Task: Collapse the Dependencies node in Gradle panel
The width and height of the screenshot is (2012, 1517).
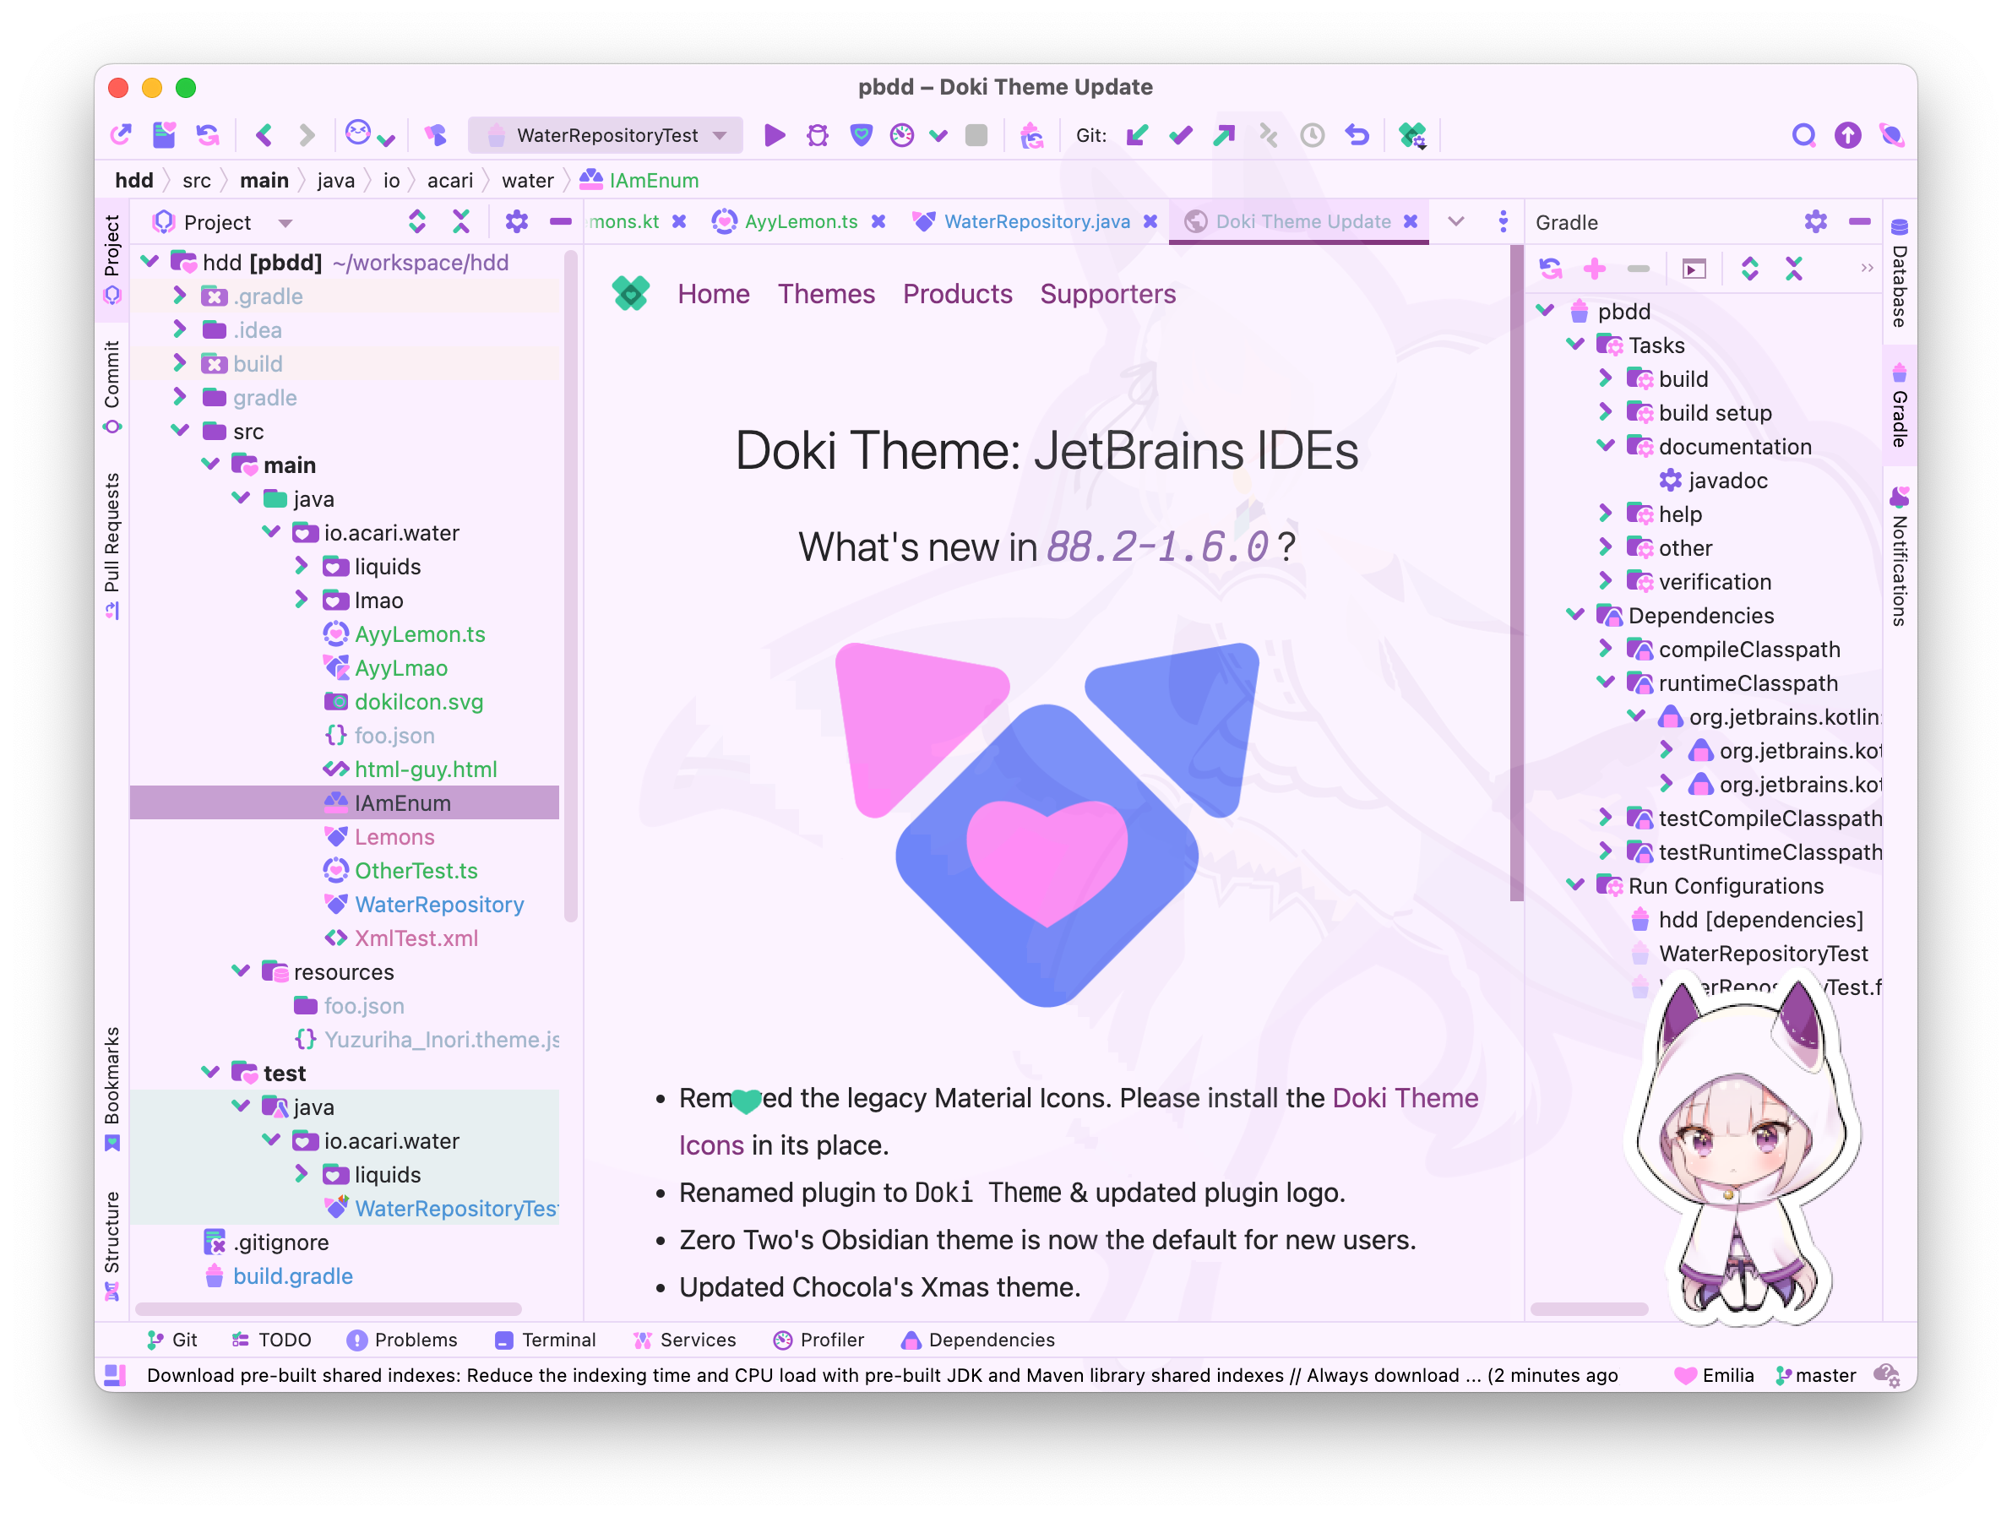Action: pos(1575,616)
